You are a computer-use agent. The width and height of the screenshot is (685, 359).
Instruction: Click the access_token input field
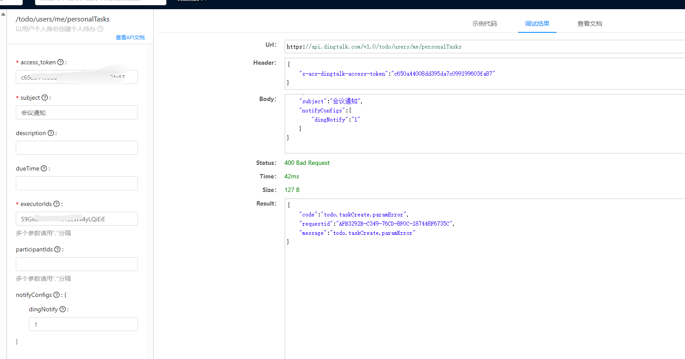pos(77,77)
